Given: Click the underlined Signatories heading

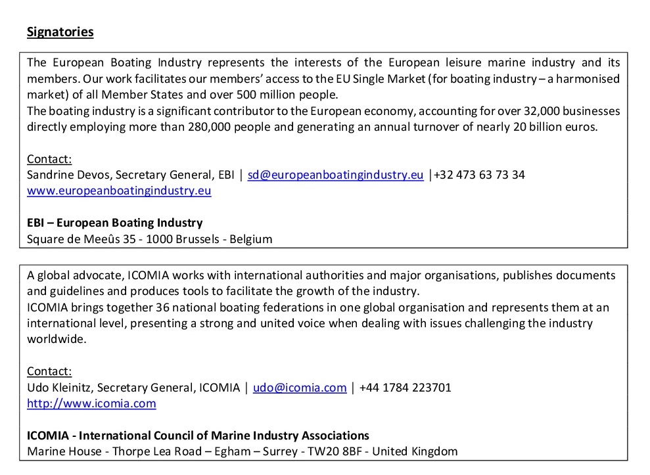Looking at the screenshot, I should [x=60, y=32].
